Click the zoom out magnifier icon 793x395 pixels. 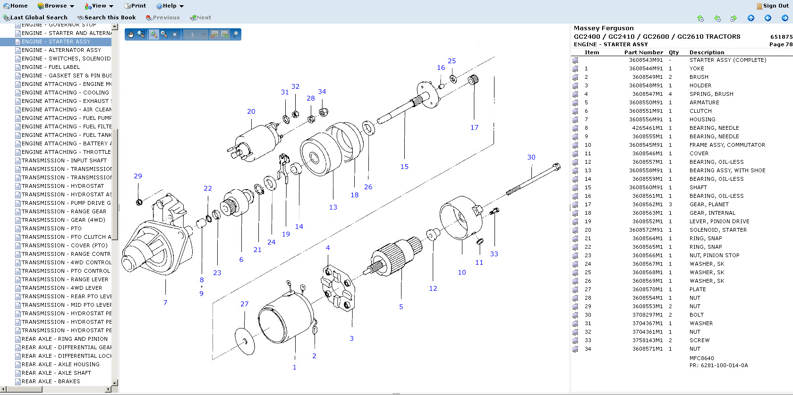[164, 34]
